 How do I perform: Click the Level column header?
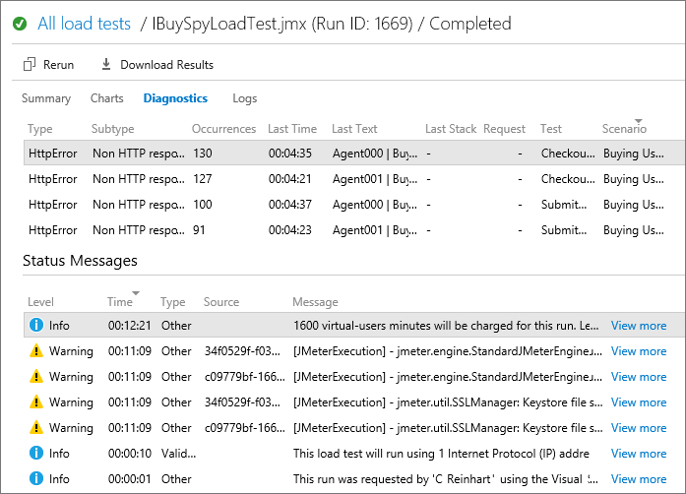[40, 302]
